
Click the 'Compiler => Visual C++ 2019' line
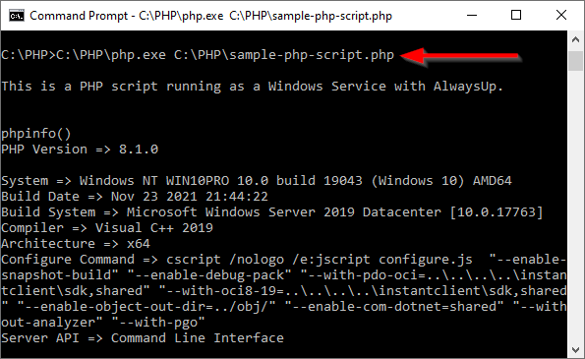tap(107, 227)
